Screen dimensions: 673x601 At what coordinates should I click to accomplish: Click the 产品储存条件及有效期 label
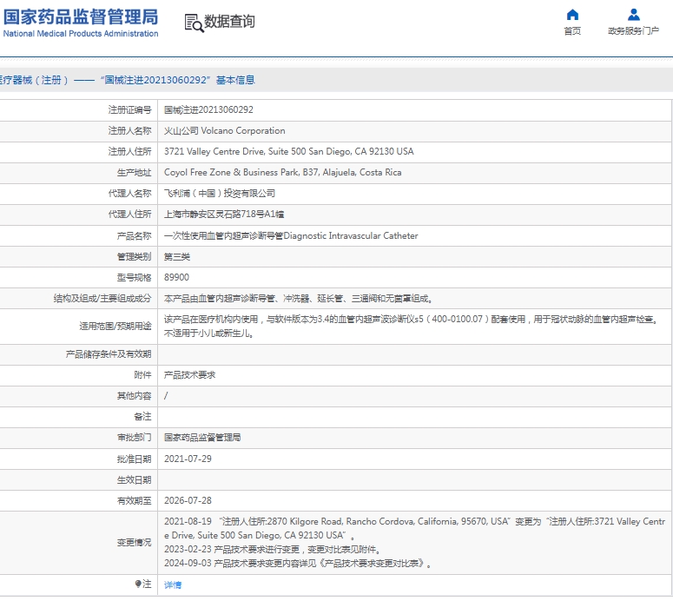click(109, 354)
